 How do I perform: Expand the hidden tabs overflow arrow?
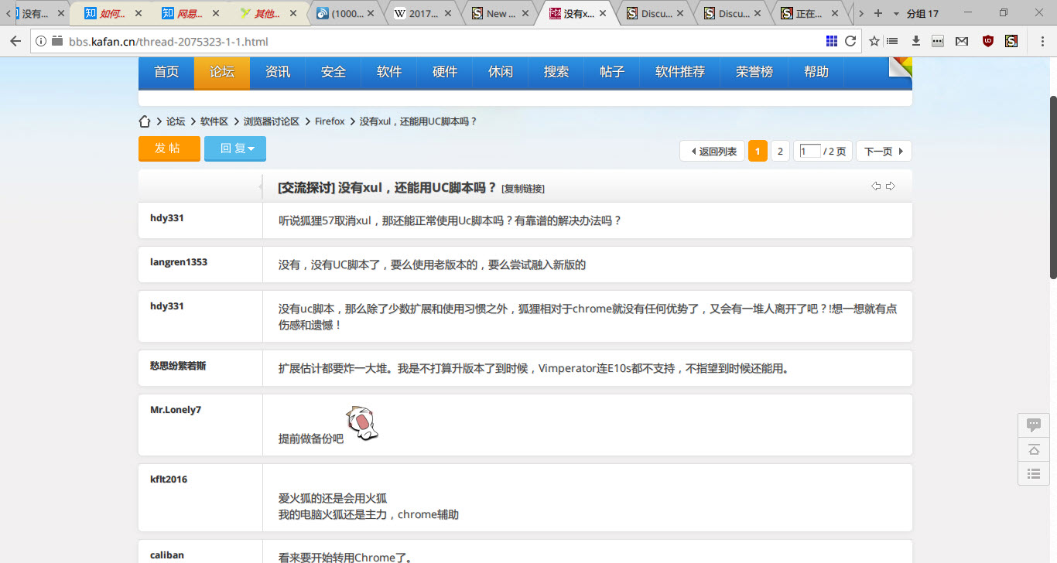[x=860, y=12]
